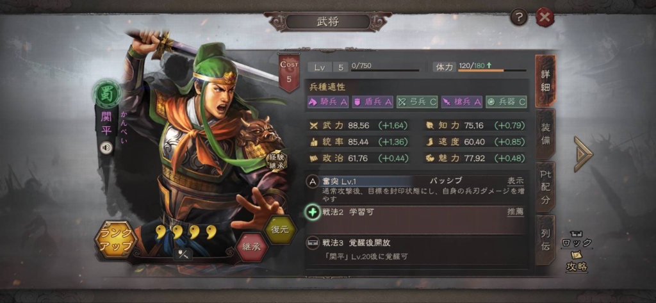Play Guan Ping's voice with the speaker icon
The height and width of the screenshot is (303, 656).
[106, 148]
